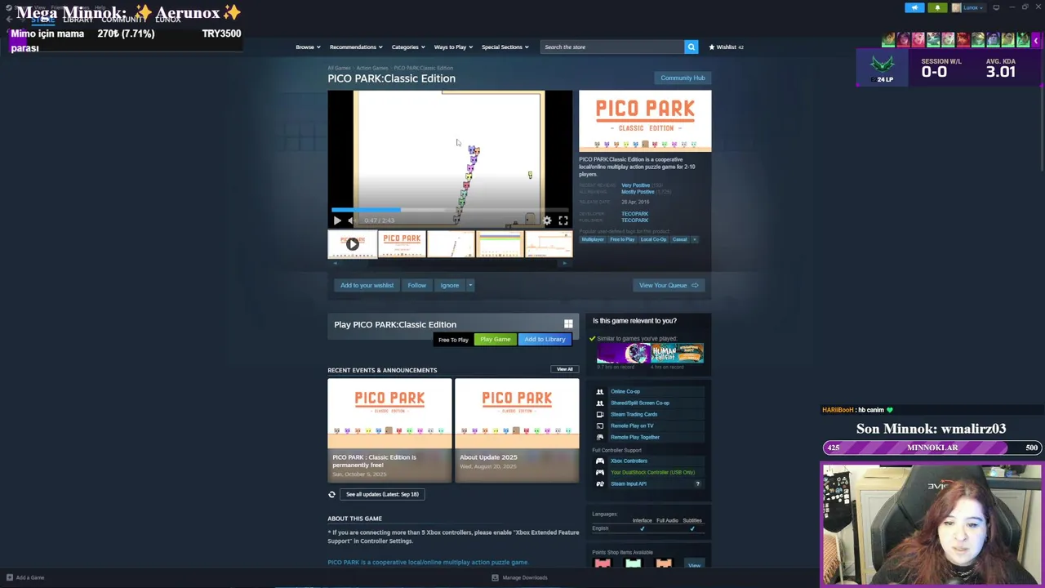This screenshot has width=1045, height=588.
Task: Expand the Ways to Play dropdown
Action: 453,47
